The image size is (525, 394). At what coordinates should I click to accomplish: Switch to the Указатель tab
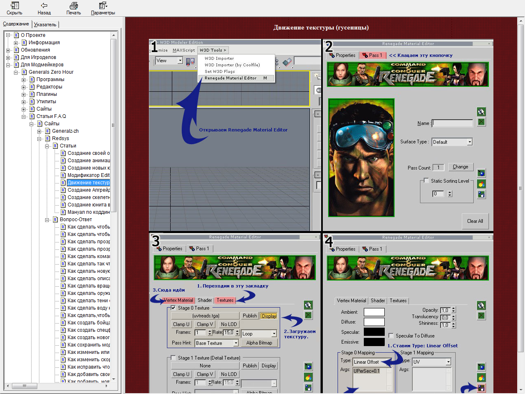(45, 25)
